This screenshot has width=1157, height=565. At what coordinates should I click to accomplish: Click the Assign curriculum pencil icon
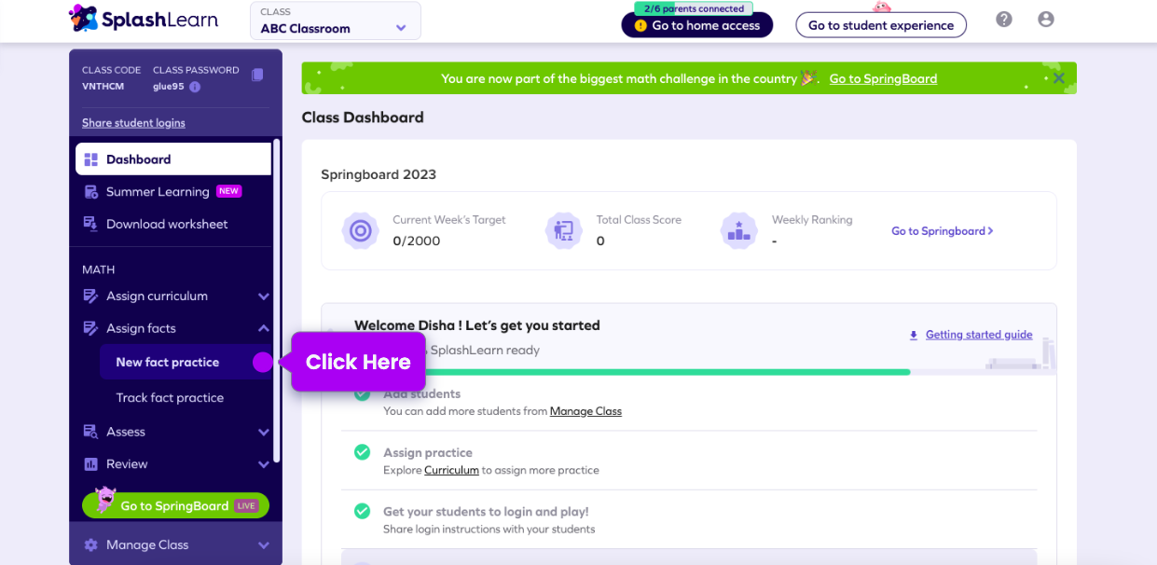91,296
